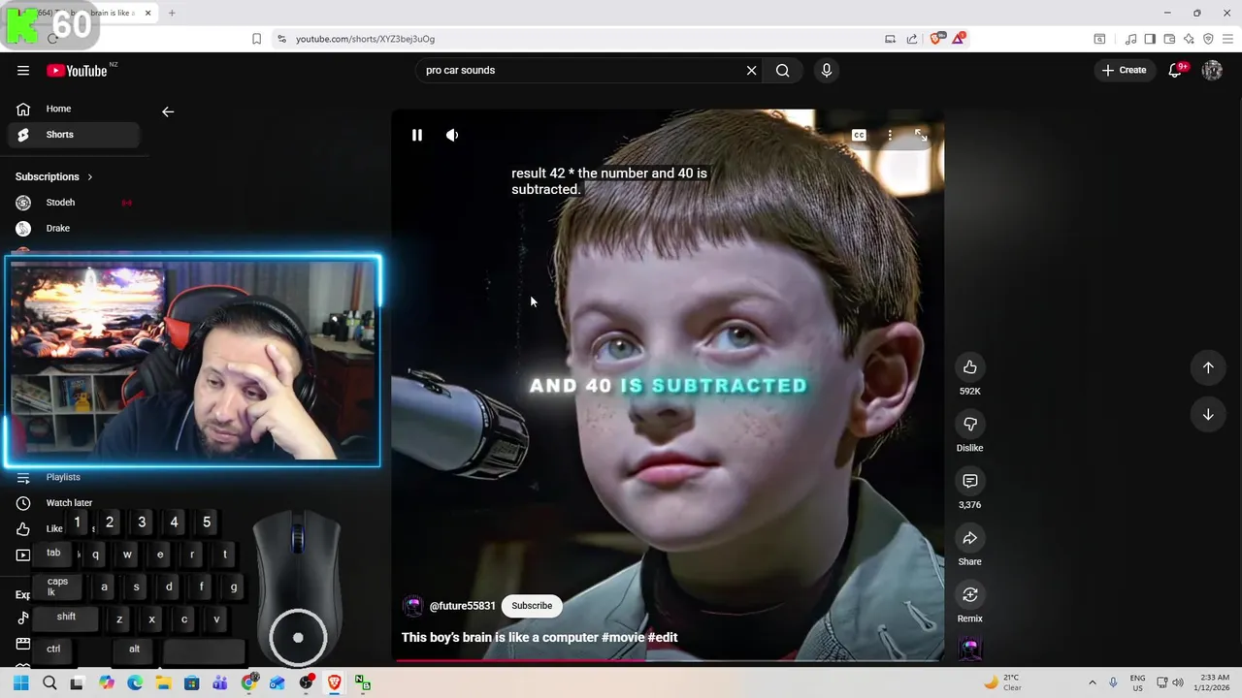This screenshot has height=698, width=1242.
Task: Show hidden system tray icons
Action: point(1092,682)
